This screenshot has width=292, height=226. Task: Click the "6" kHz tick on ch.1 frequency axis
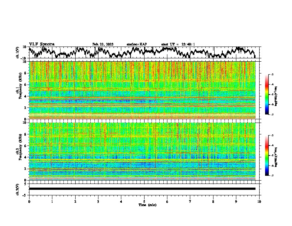26,85
